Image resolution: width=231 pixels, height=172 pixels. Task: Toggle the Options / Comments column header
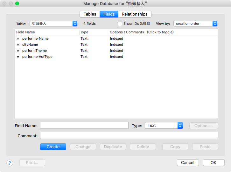point(163,32)
